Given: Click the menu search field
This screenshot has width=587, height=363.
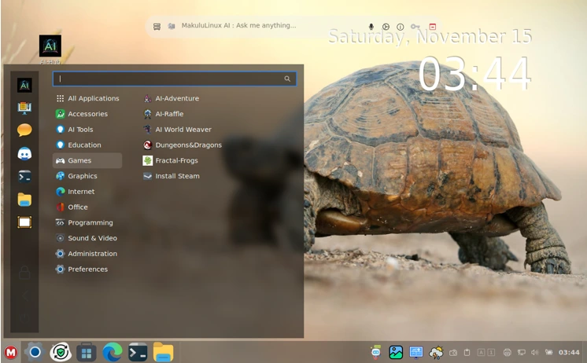Looking at the screenshot, I should (x=175, y=79).
